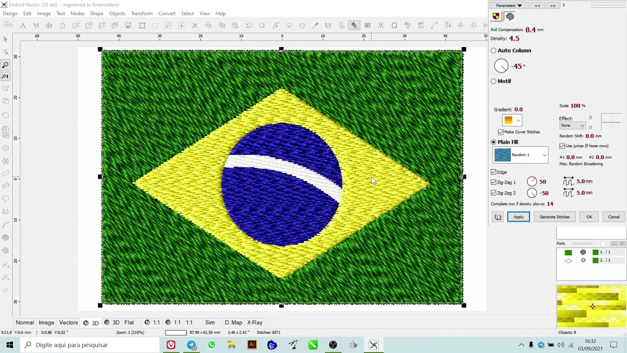Select the Motif radio button

pos(494,81)
